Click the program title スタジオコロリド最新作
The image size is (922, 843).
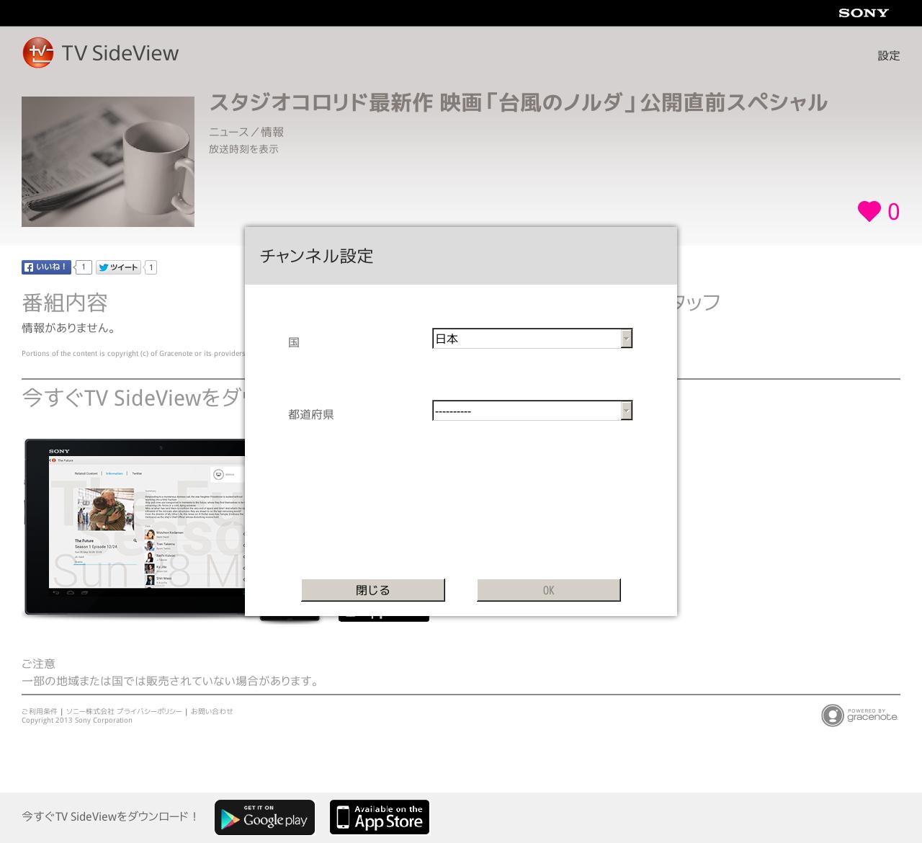click(518, 102)
